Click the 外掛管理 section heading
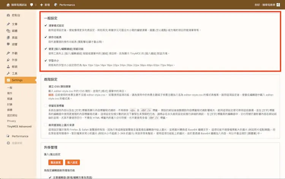The image size is (285, 179). 51,148
